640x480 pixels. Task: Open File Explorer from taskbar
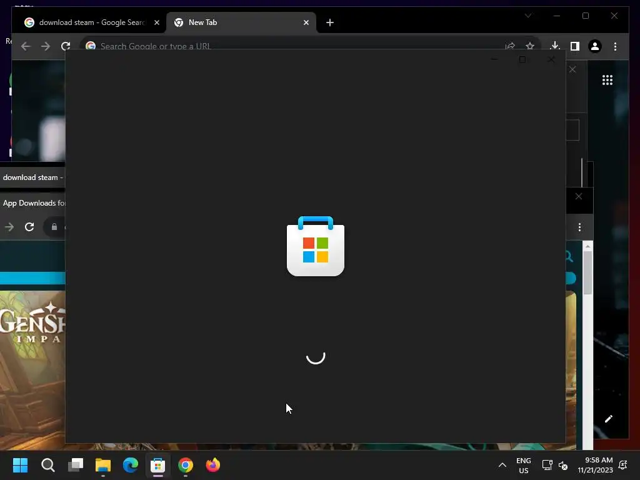coord(103,465)
